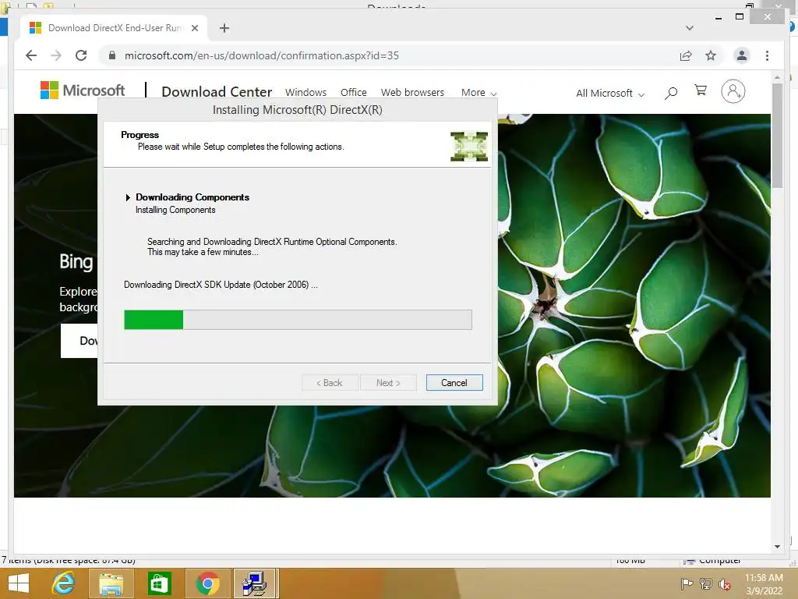The width and height of the screenshot is (798, 599).
Task: Bookmark this page with the star
Action: (711, 55)
